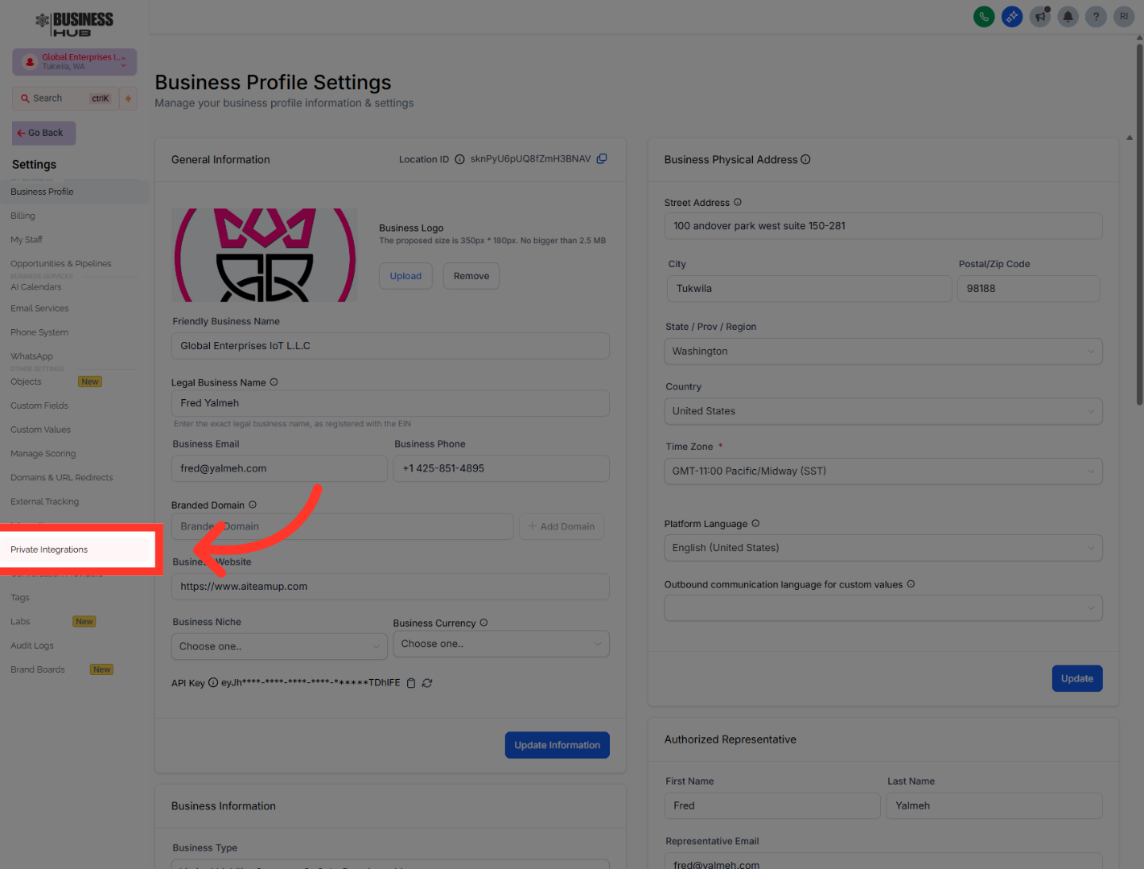
Task: Click the business logo thumbnail
Action: (265, 255)
